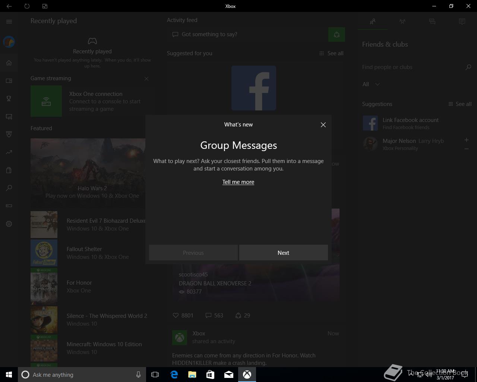Open comments on the 563 post
The width and height of the screenshot is (477, 382).
[214, 316]
